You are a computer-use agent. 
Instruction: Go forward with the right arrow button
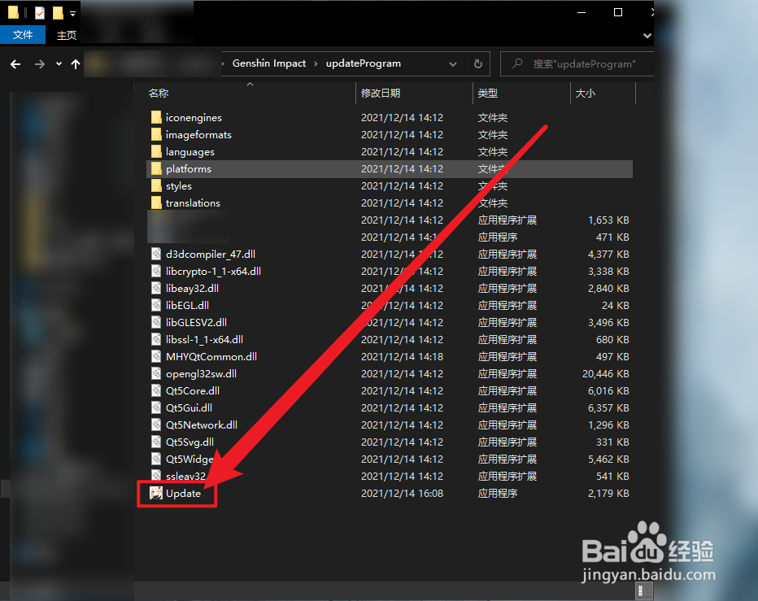click(x=40, y=63)
